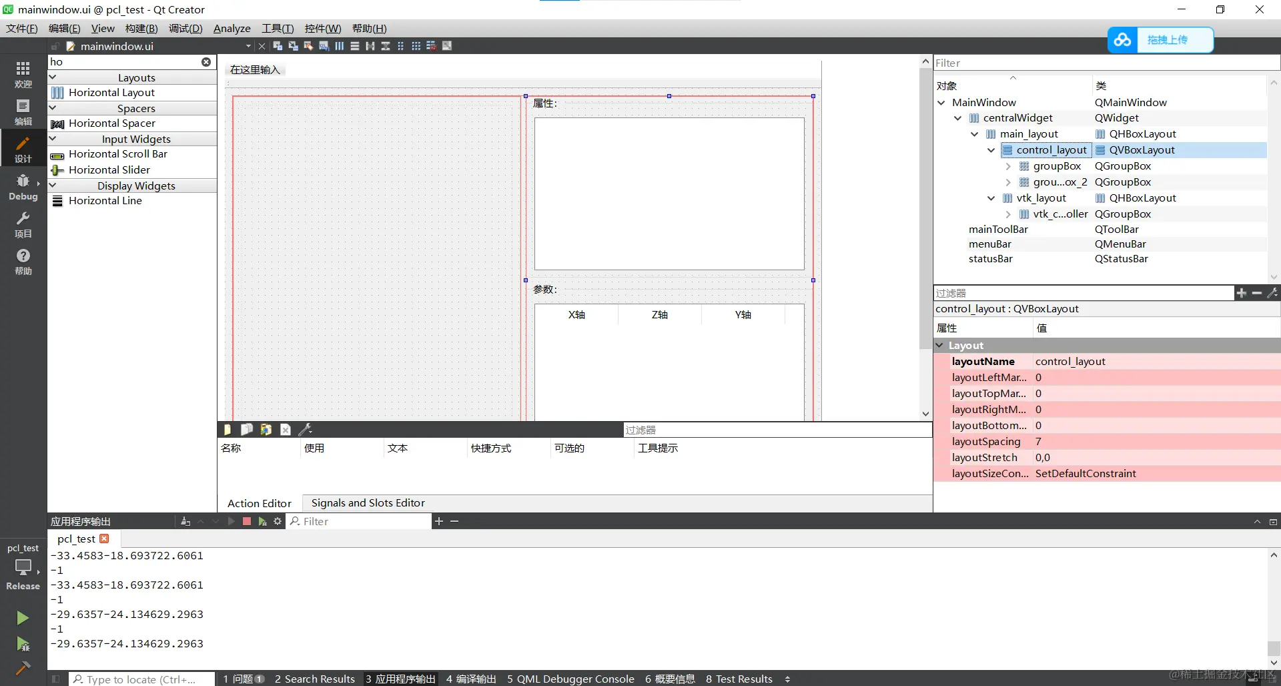Collapse the Input Widgets category
The height and width of the screenshot is (686, 1281).
53,139
